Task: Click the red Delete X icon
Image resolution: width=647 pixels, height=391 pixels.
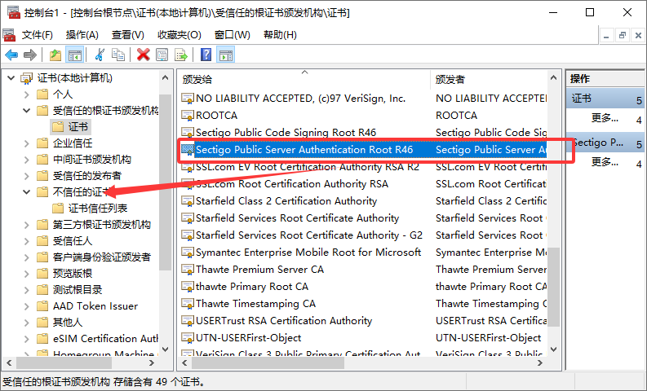Action: coord(144,55)
